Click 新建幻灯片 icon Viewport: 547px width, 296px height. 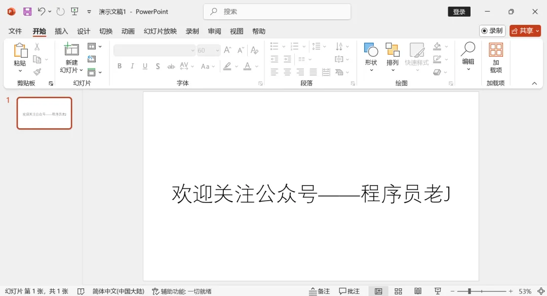[x=71, y=50]
